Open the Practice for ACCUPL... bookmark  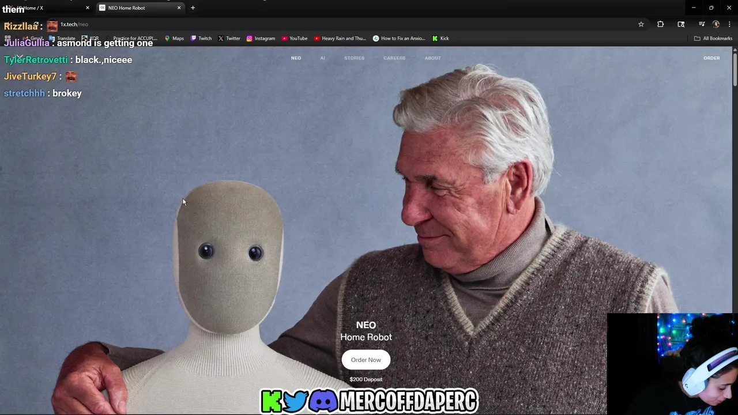(x=133, y=39)
